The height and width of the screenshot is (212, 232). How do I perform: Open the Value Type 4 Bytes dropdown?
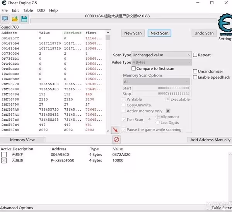pos(162,62)
